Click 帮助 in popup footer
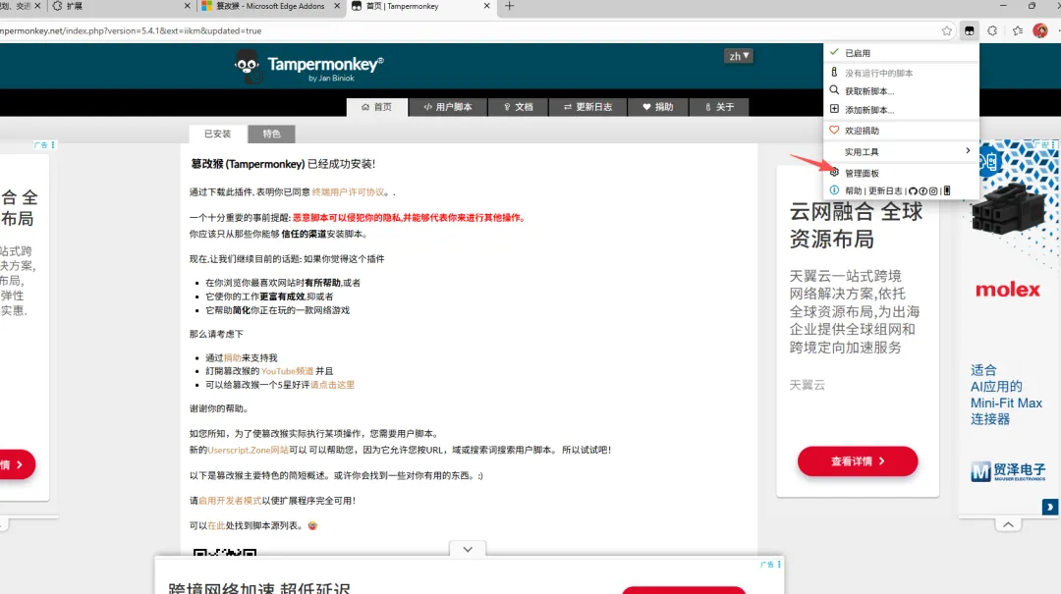This screenshot has width=1061, height=594. point(854,190)
